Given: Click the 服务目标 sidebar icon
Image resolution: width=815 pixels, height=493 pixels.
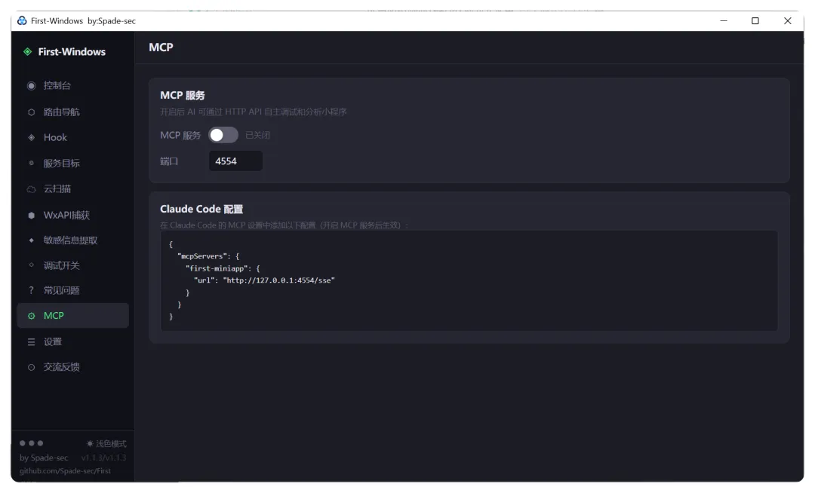Looking at the screenshot, I should 31,163.
